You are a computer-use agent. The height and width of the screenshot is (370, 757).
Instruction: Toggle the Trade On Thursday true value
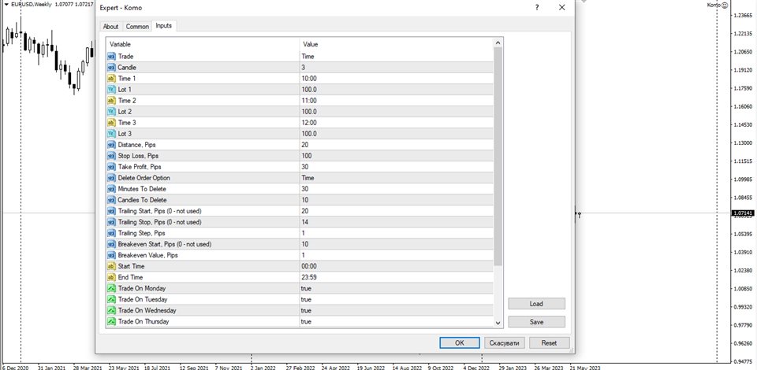tap(394, 321)
